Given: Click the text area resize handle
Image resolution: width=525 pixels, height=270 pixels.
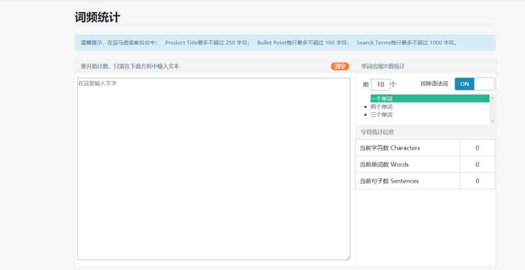Looking at the screenshot, I should (x=348, y=258).
